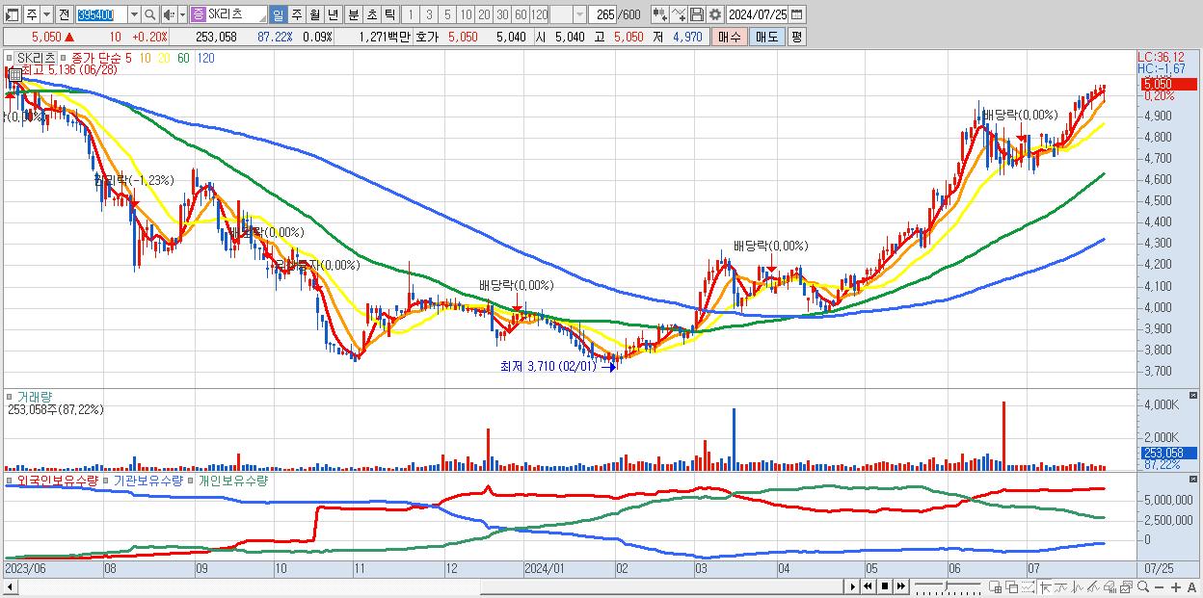Click the A text auto-fit icon

pos(1192,587)
